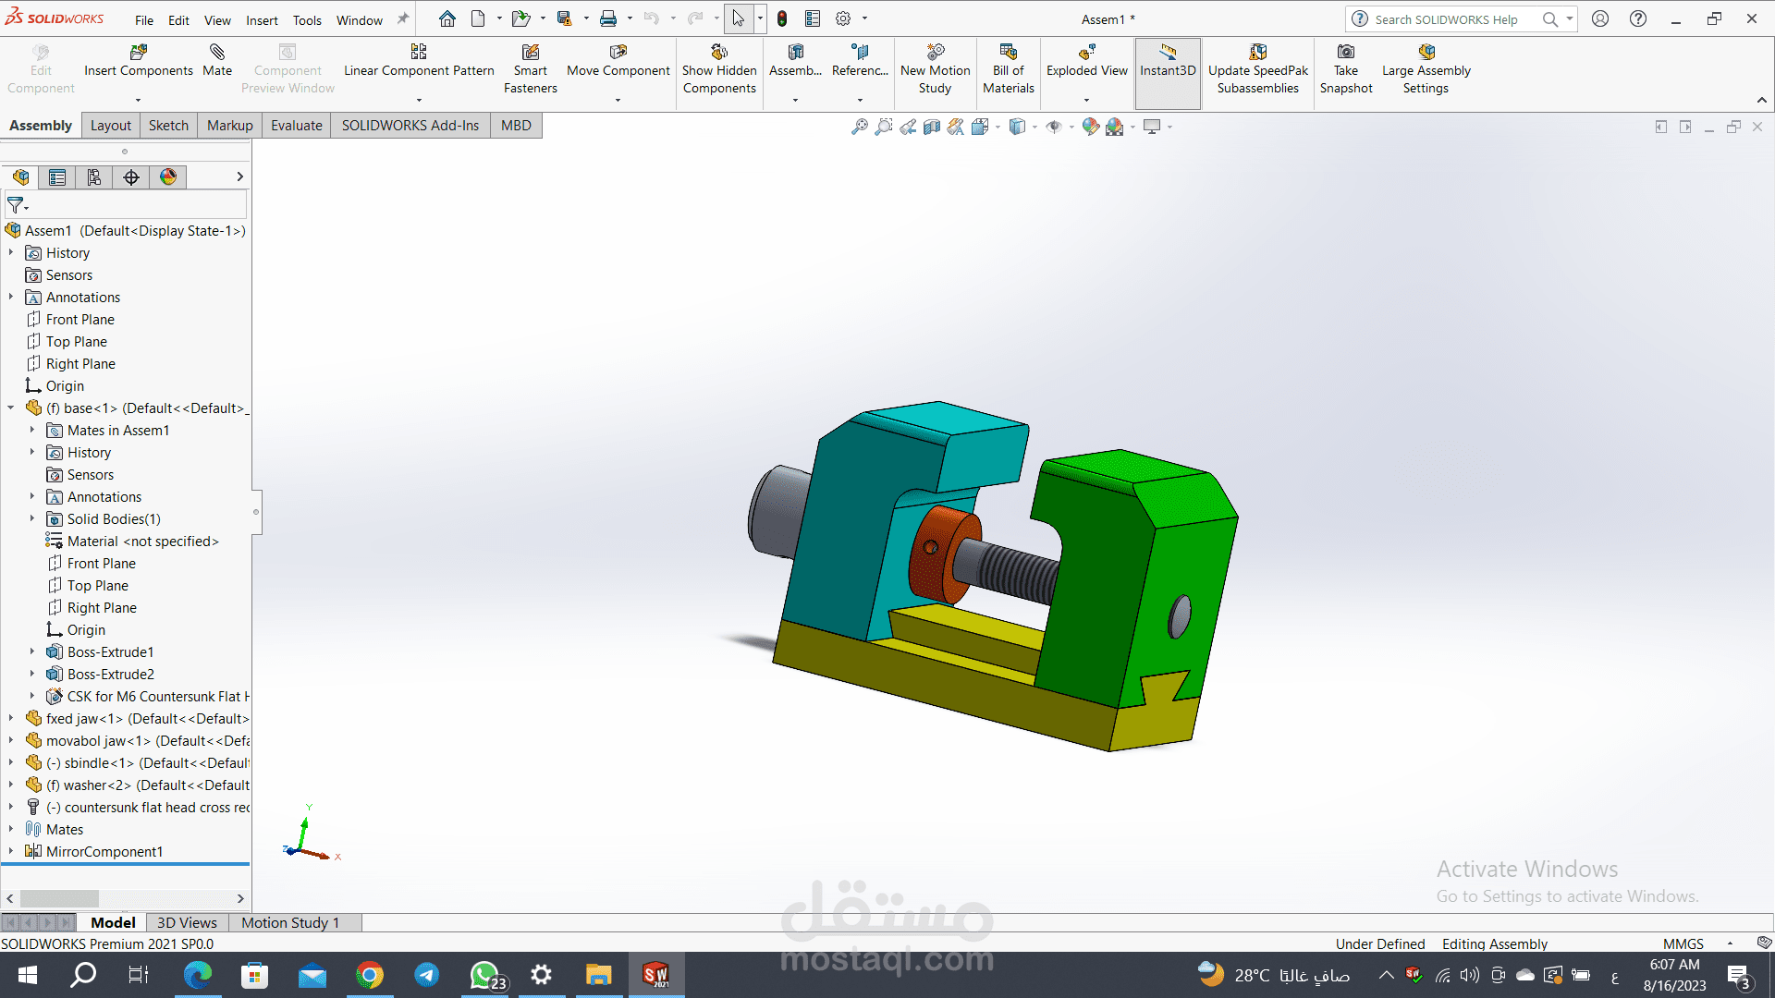
Task: Click Zoom to Fit in view toolbar
Action: (860, 127)
